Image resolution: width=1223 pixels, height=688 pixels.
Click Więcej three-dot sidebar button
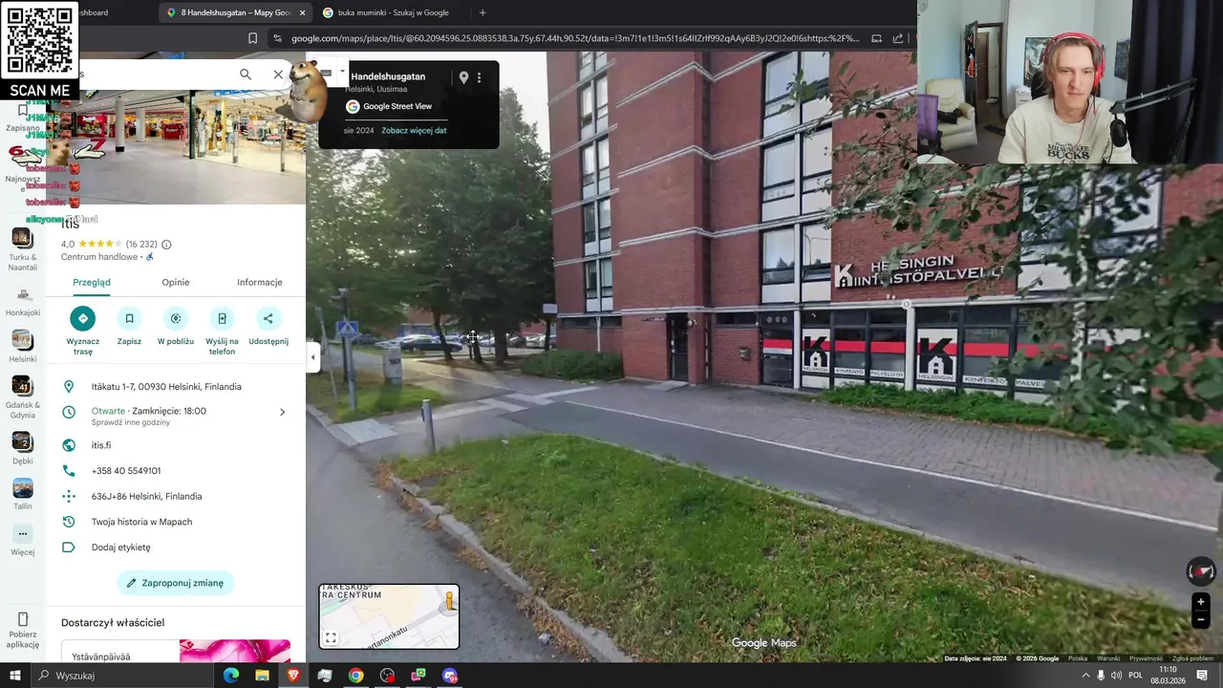(x=22, y=533)
